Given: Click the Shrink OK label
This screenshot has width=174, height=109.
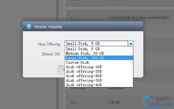Looking at the screenshot, I should click(x=51, y=54).
